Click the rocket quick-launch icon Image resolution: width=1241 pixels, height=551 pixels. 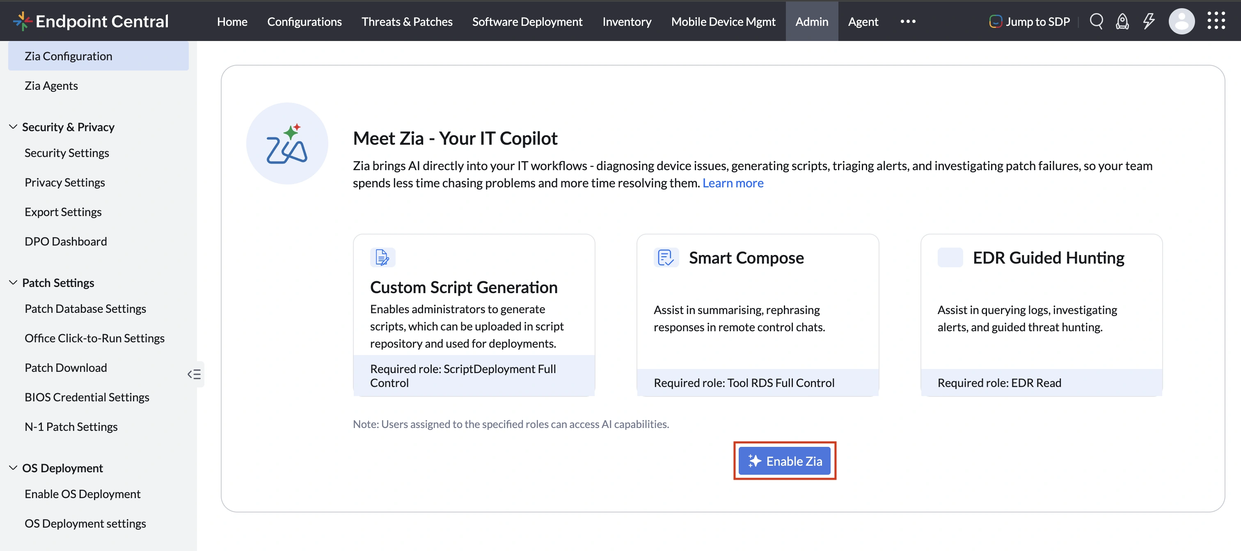[x=1122, y=21]
